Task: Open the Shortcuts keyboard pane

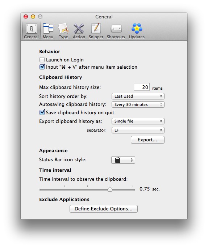Action: (x=116, y=31)
